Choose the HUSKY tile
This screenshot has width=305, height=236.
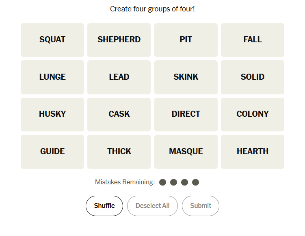tap(52, 114)
